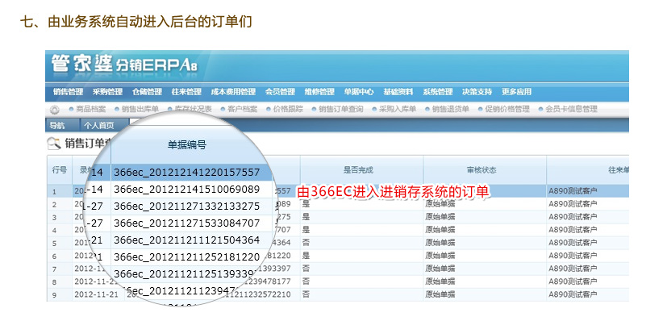Open the 往来管理 menu
This screenshot has height=317, width=667.
coord(186,92)
